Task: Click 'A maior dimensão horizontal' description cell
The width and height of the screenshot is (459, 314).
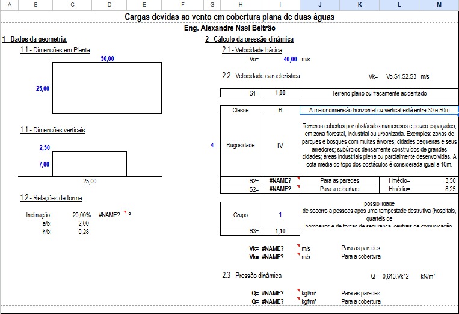Action: [x=379, y=110]
